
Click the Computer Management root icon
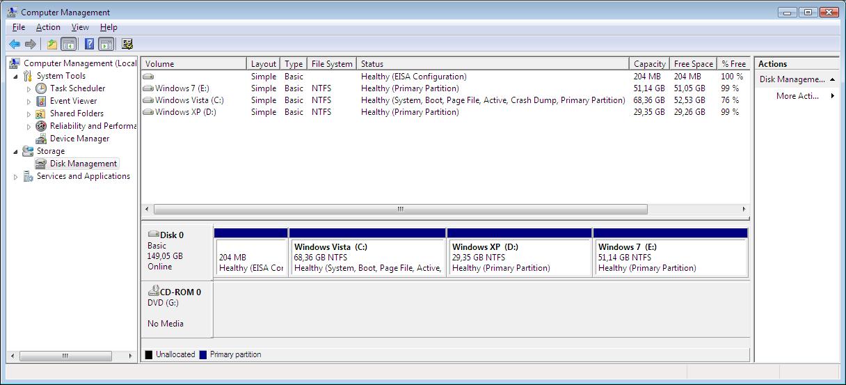point(15,63)
